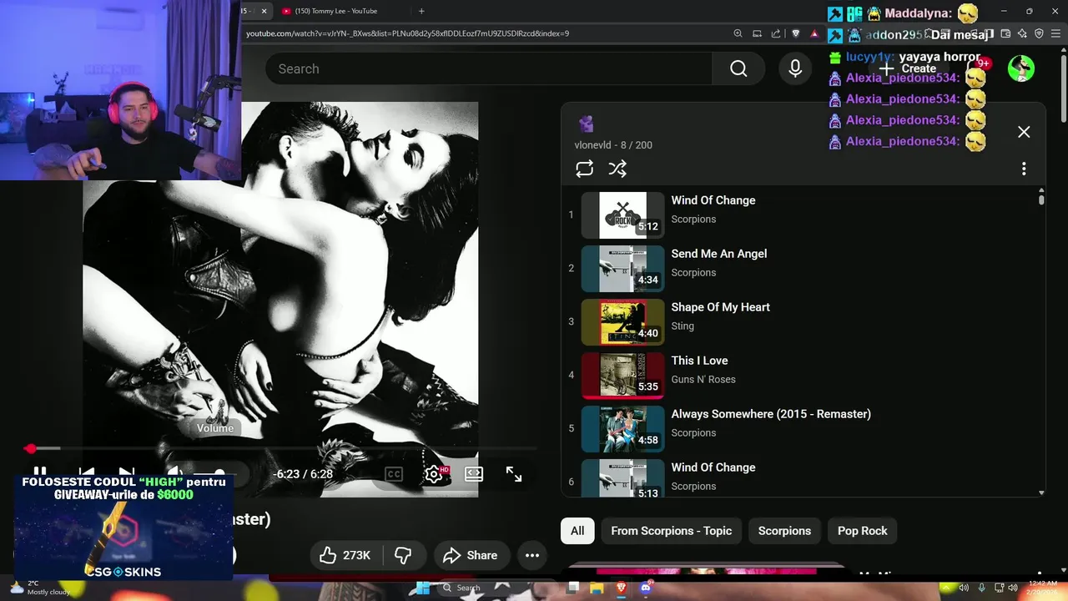Screen dimensions: 1068x601
Task: Open the YouTube account avatar menu
Action: pyautogui.click(x=1020, y=68)
